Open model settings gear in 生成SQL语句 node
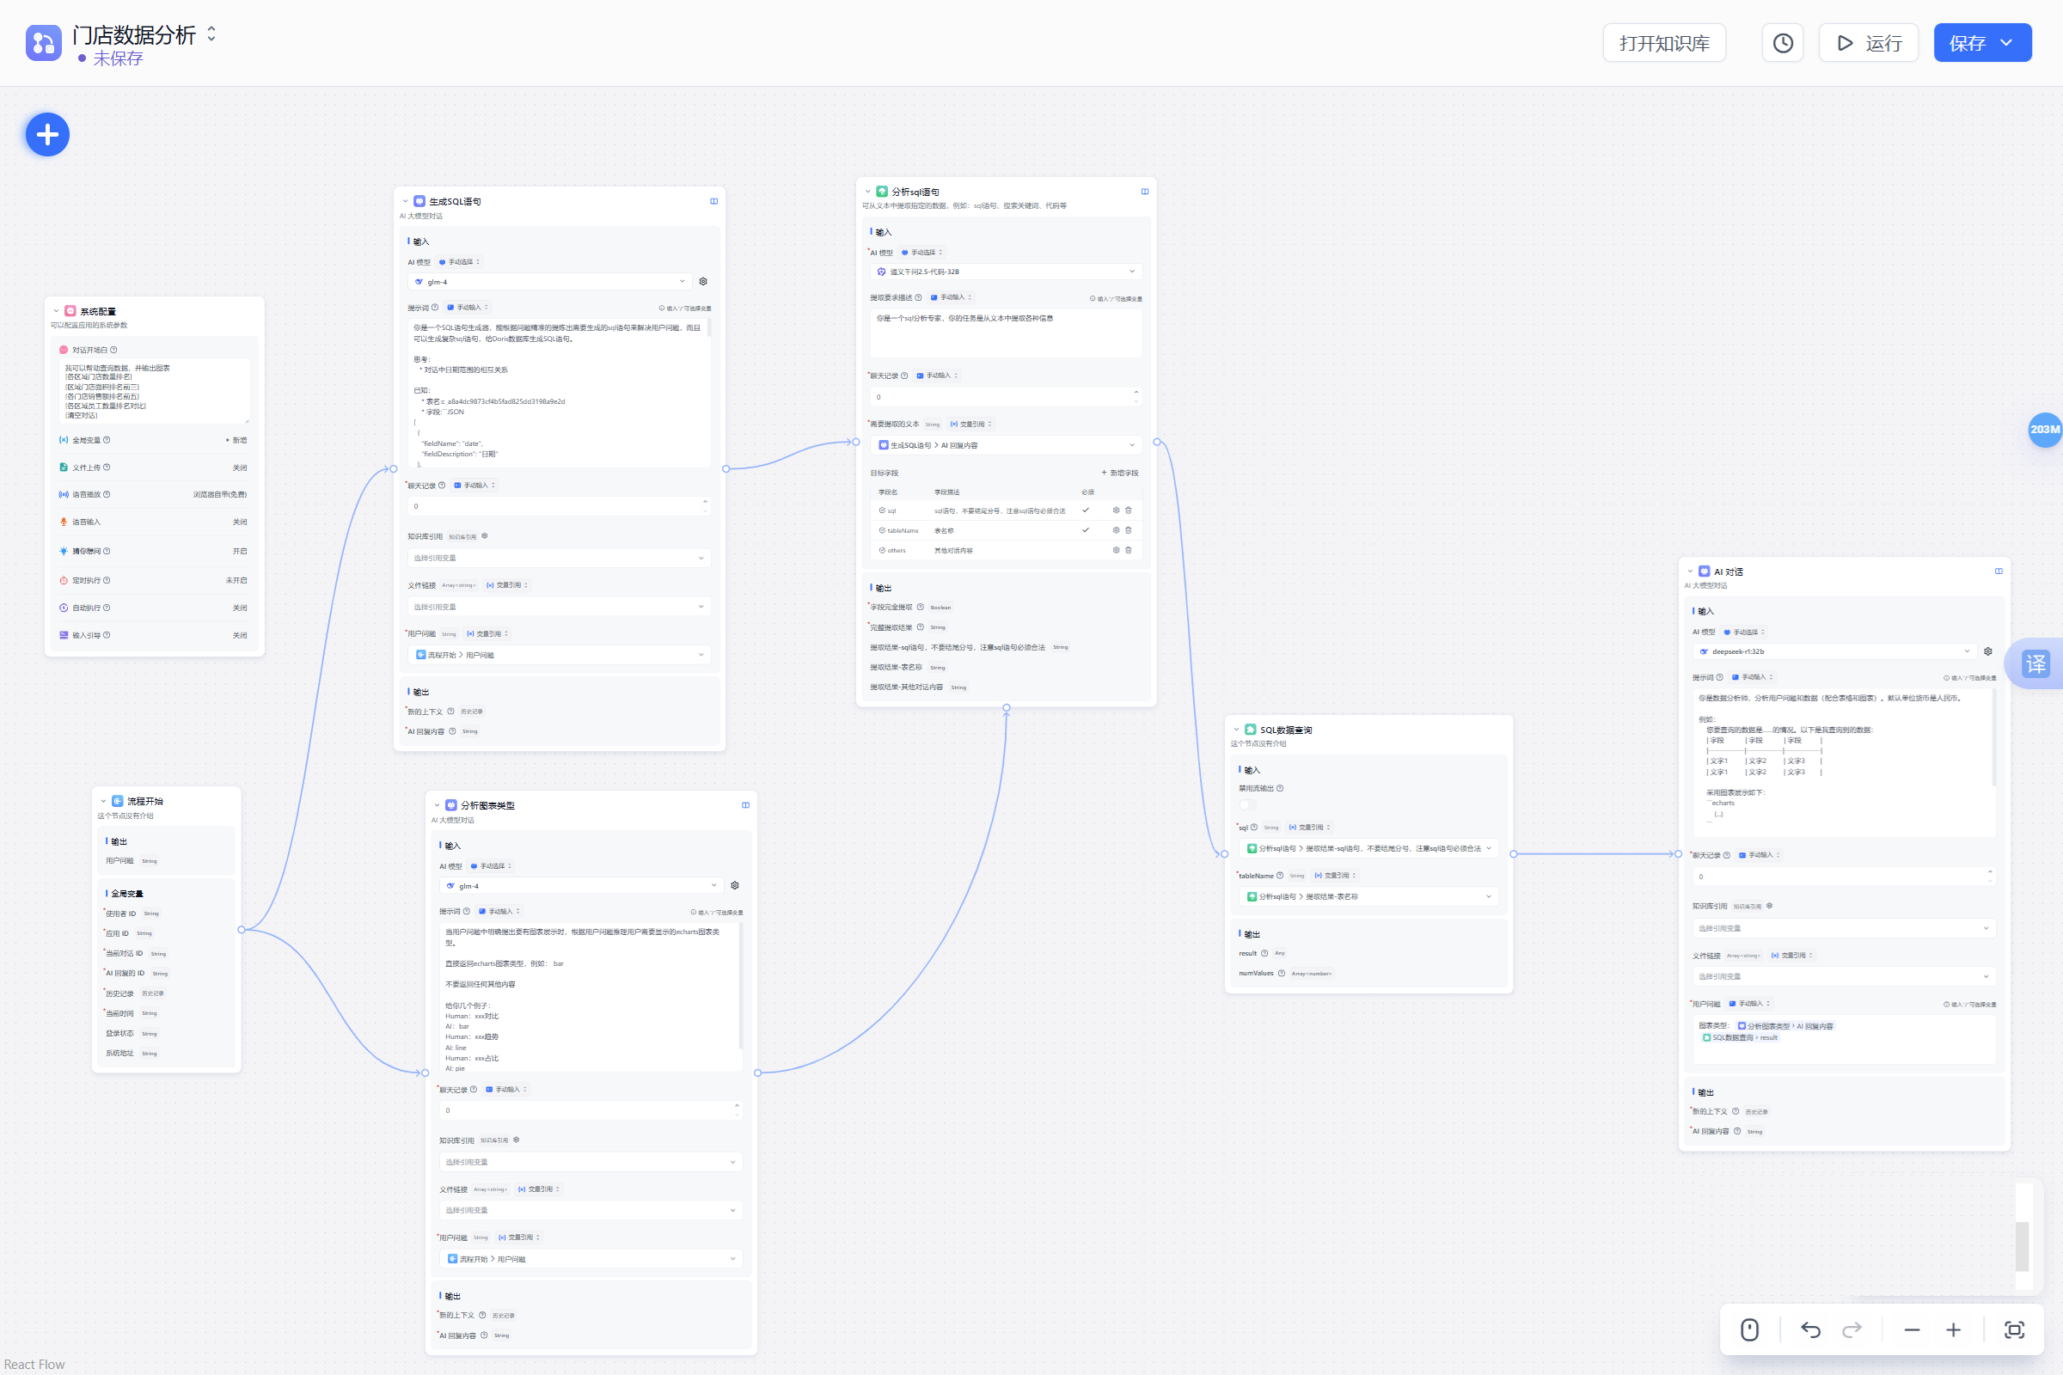 702,282
